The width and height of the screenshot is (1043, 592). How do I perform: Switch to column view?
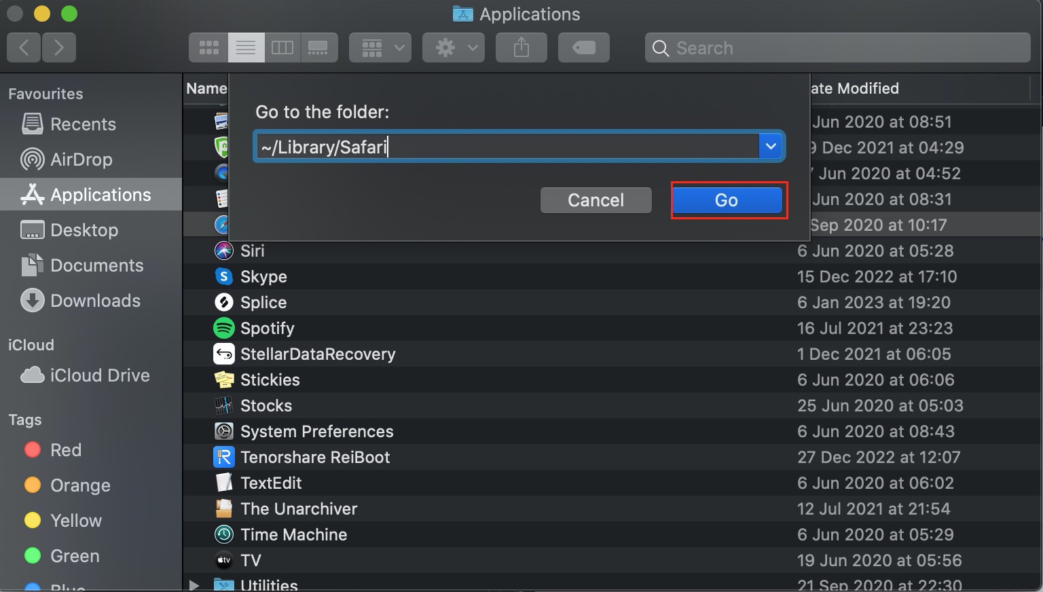[282, 48]
